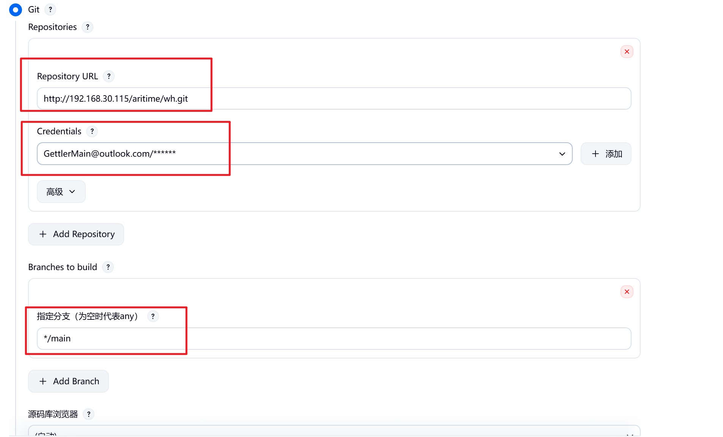Open the Credentials help tooltip
This screenshot has height=437, width=723.
92,131
